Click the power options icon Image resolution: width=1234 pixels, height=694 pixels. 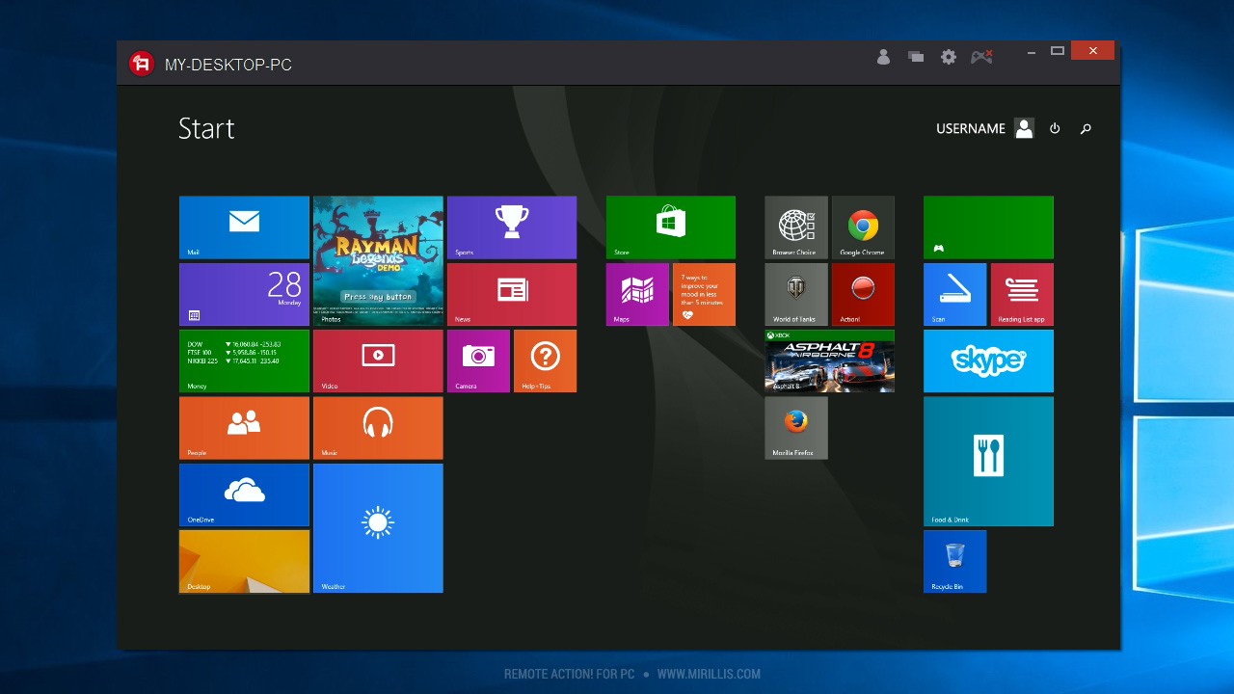coord(1055,128)
